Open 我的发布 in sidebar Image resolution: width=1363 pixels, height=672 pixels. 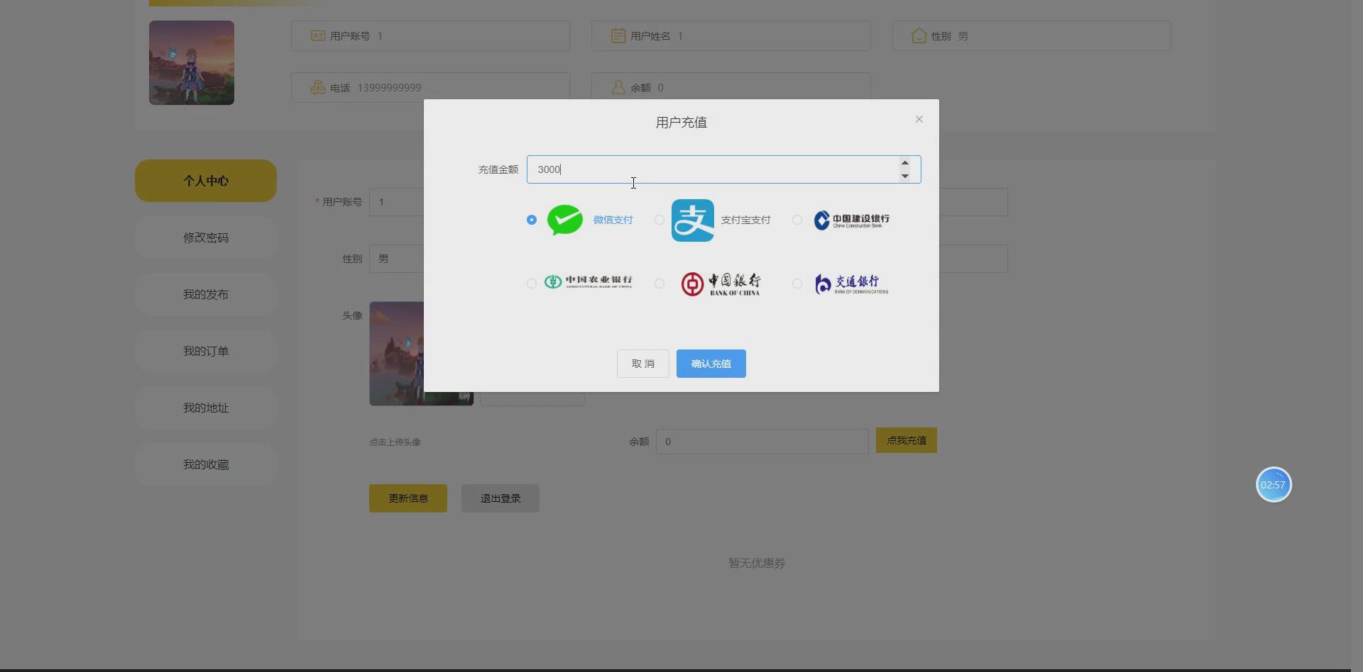click(206, 294)
